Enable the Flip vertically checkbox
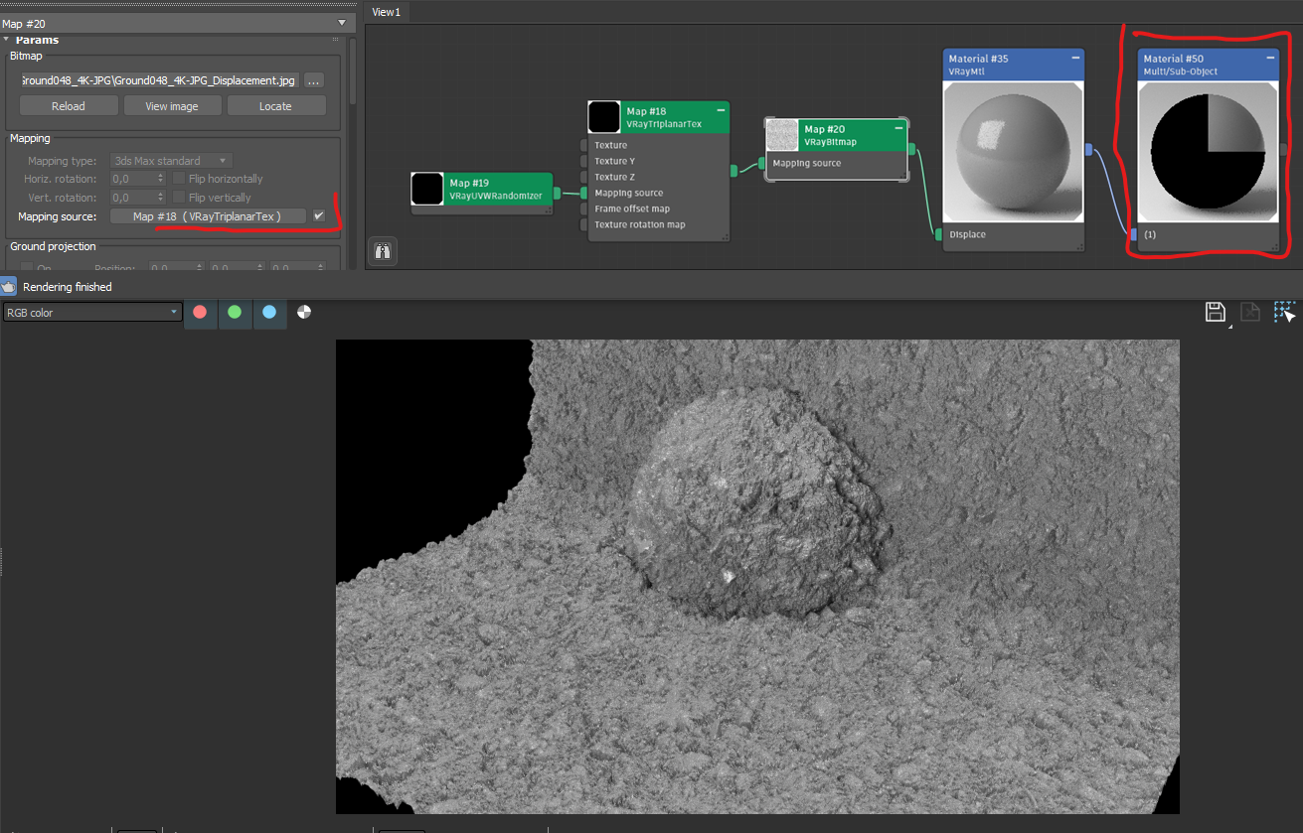Screen dimensions: 1303x833 click(179, 198)
